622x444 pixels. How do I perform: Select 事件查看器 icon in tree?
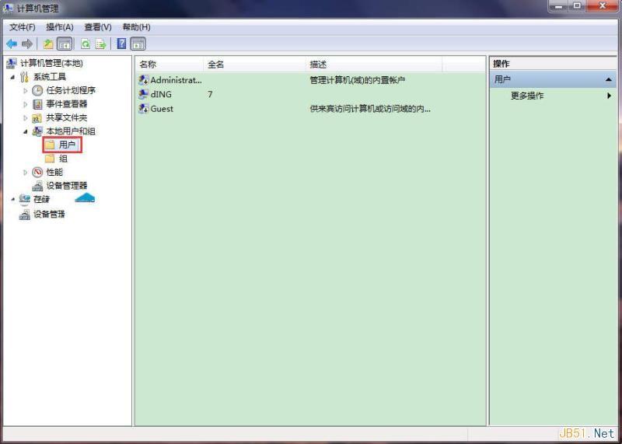[37, 104]
